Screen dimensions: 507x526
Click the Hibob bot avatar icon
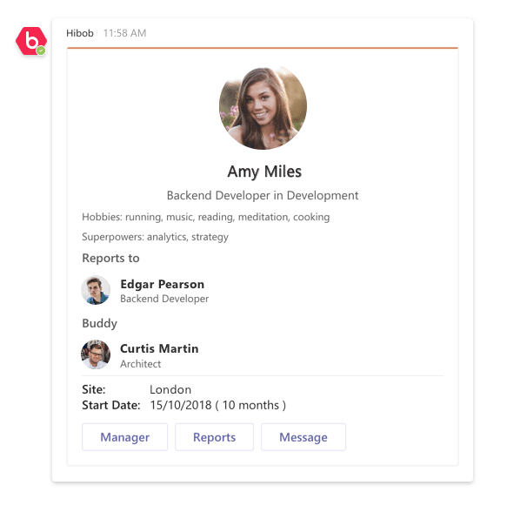[x=30, y=41]
